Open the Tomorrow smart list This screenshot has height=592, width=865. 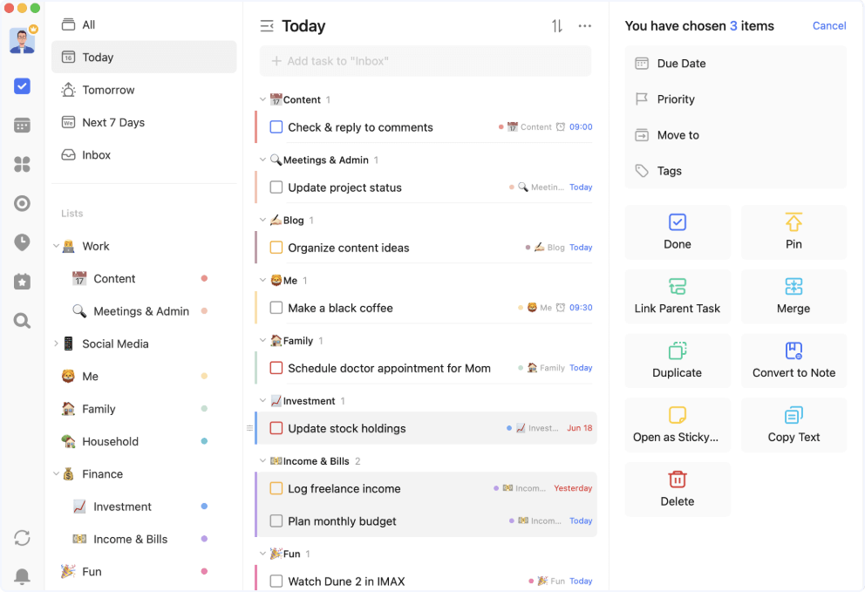click(108, 90)
